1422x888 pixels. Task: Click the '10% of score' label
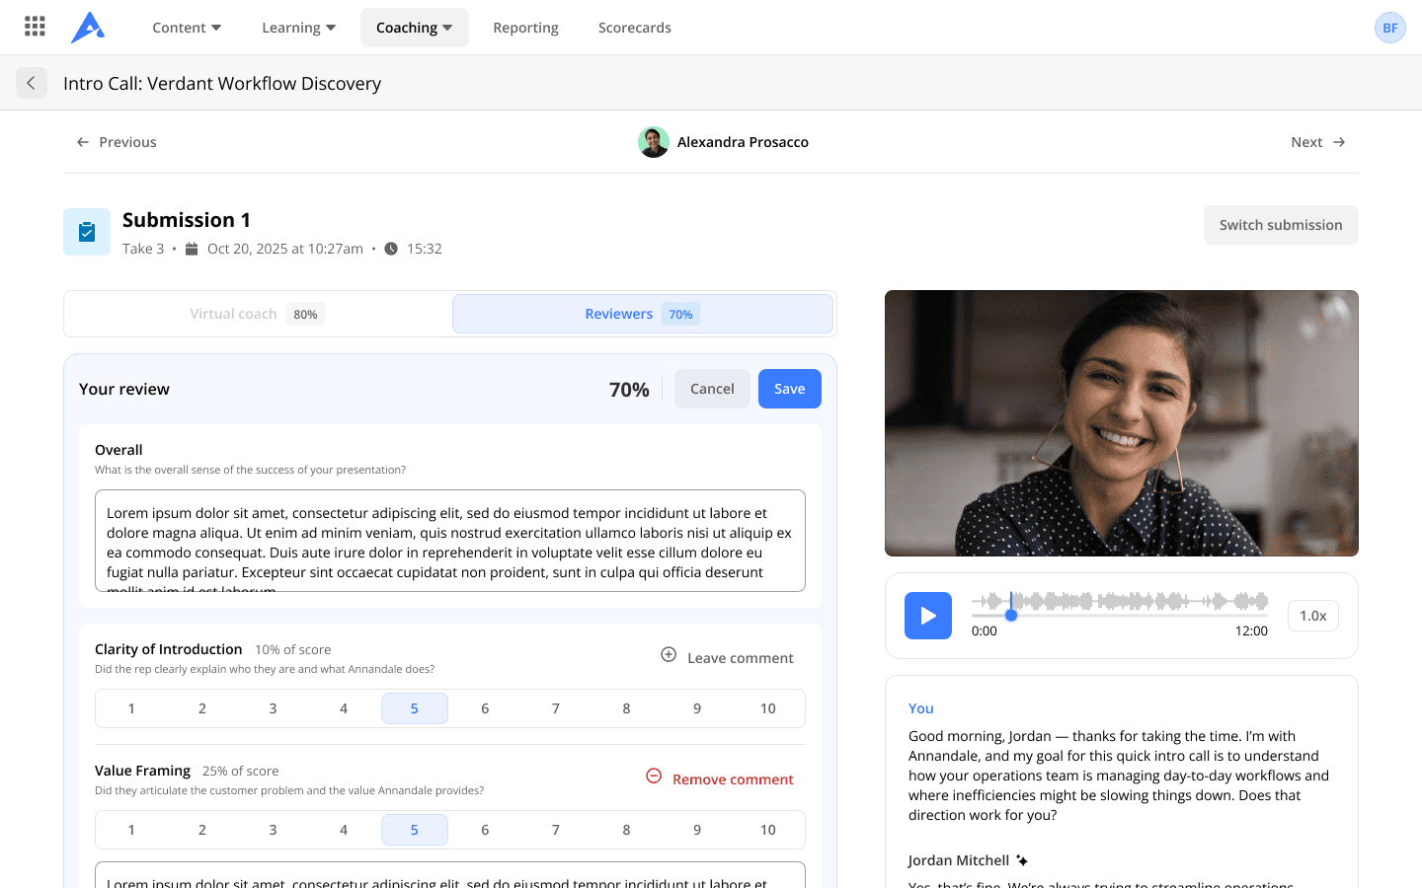pyautogui.click(x=293, y=649)
